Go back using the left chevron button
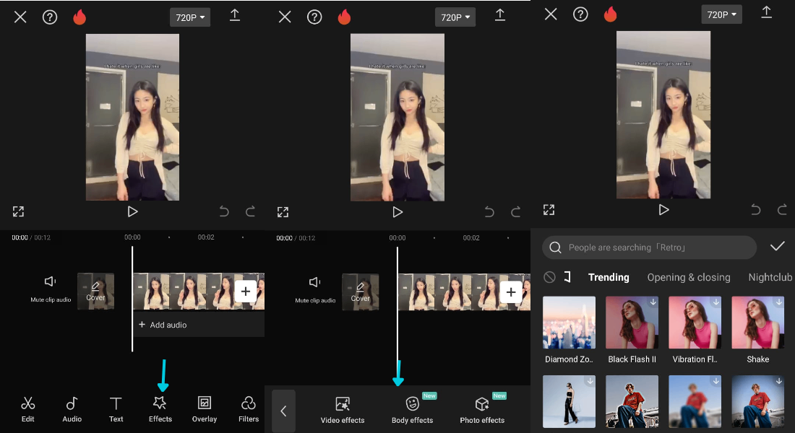The width and height of the screenshot is (795, 433). click(283, 411)
